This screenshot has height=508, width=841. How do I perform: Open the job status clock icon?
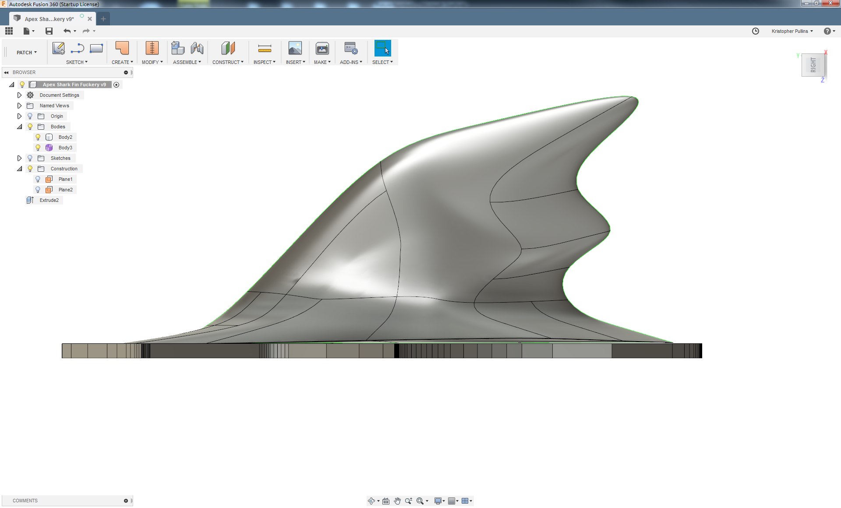click(x=756, y=31)
